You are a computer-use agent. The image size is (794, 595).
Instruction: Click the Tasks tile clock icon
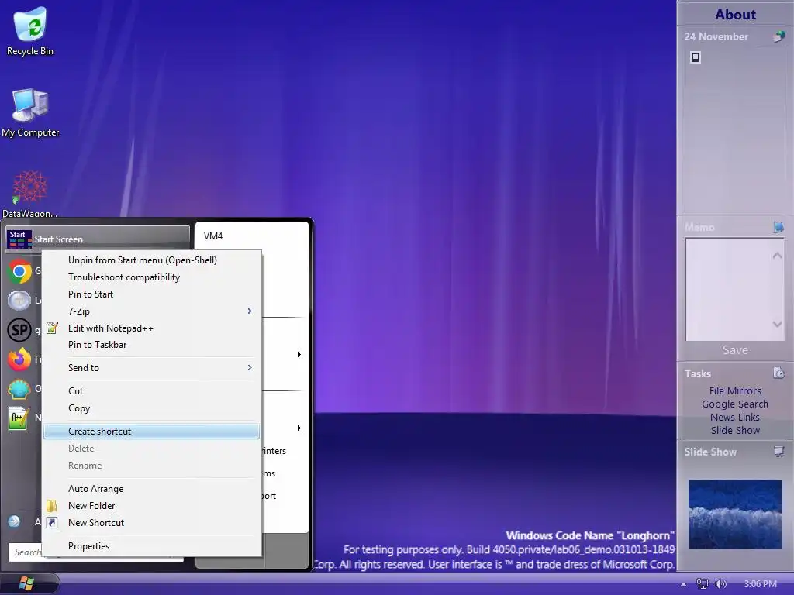[778, 373]
